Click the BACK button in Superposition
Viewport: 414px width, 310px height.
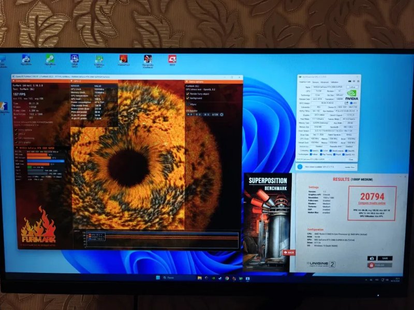coord(289,252)
